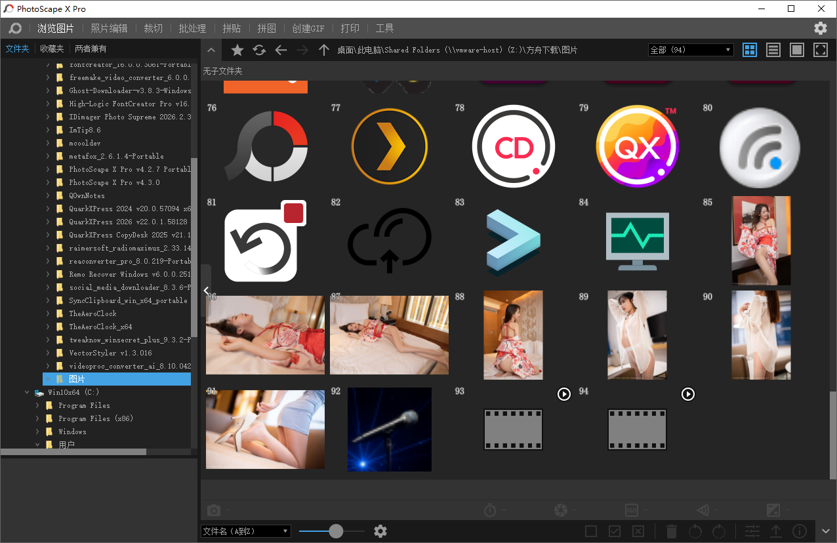Adjust the thumbnail size slider handle
Viewport: 837px width, 543px height.
tap(336, 531)
